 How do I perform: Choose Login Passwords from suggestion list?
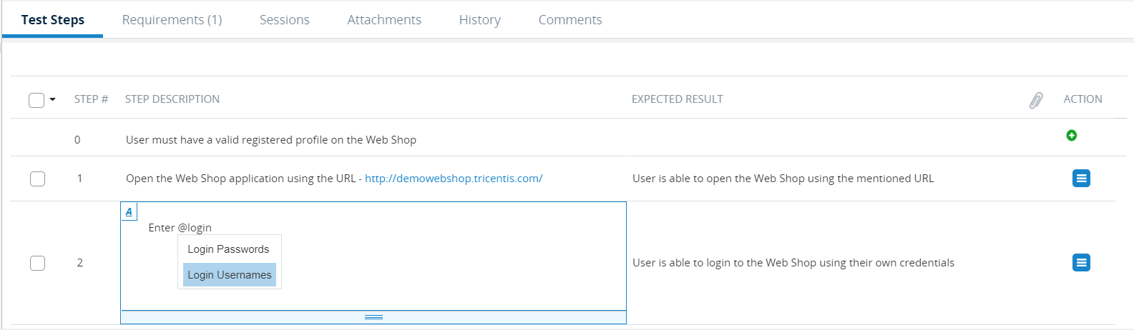pyautogui.click(x=228, y=249)
